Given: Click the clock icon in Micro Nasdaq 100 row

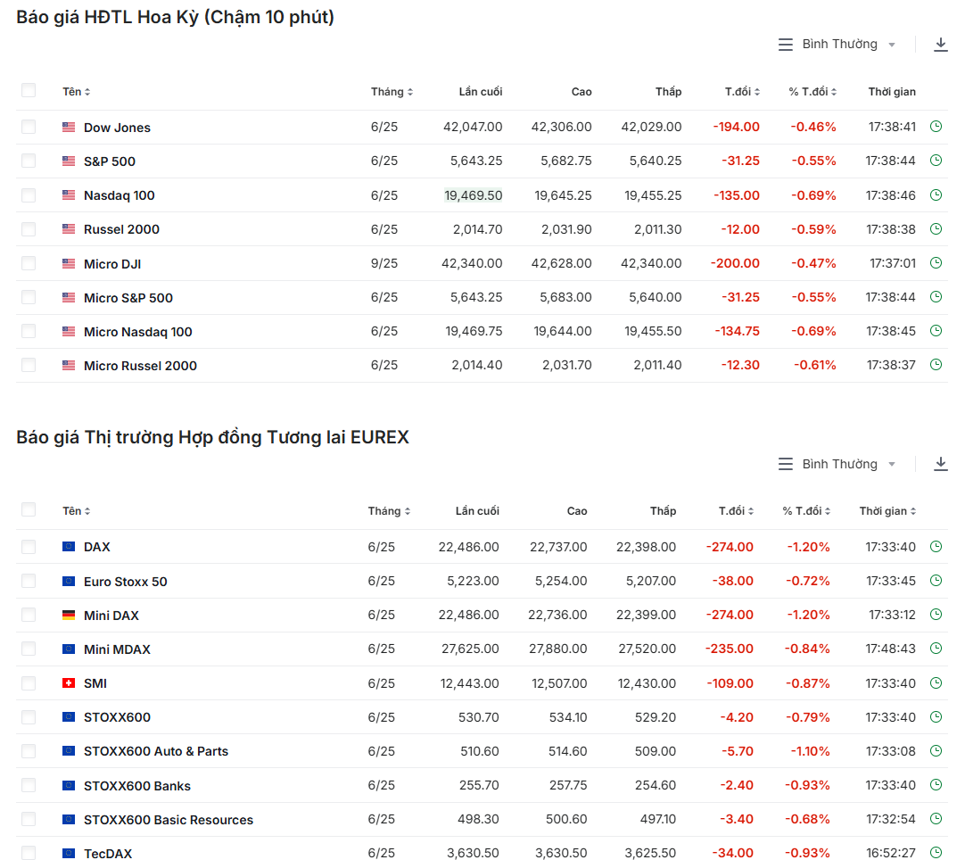Looking at the screenshot, I should coord(936,331).
